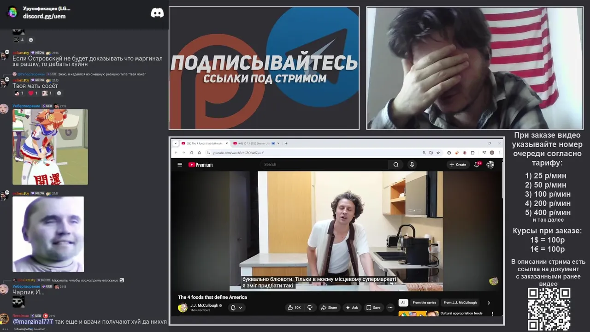Start voice search with microphone icon
The height and width of the screenshot is (332, 590).
[412, 165]
